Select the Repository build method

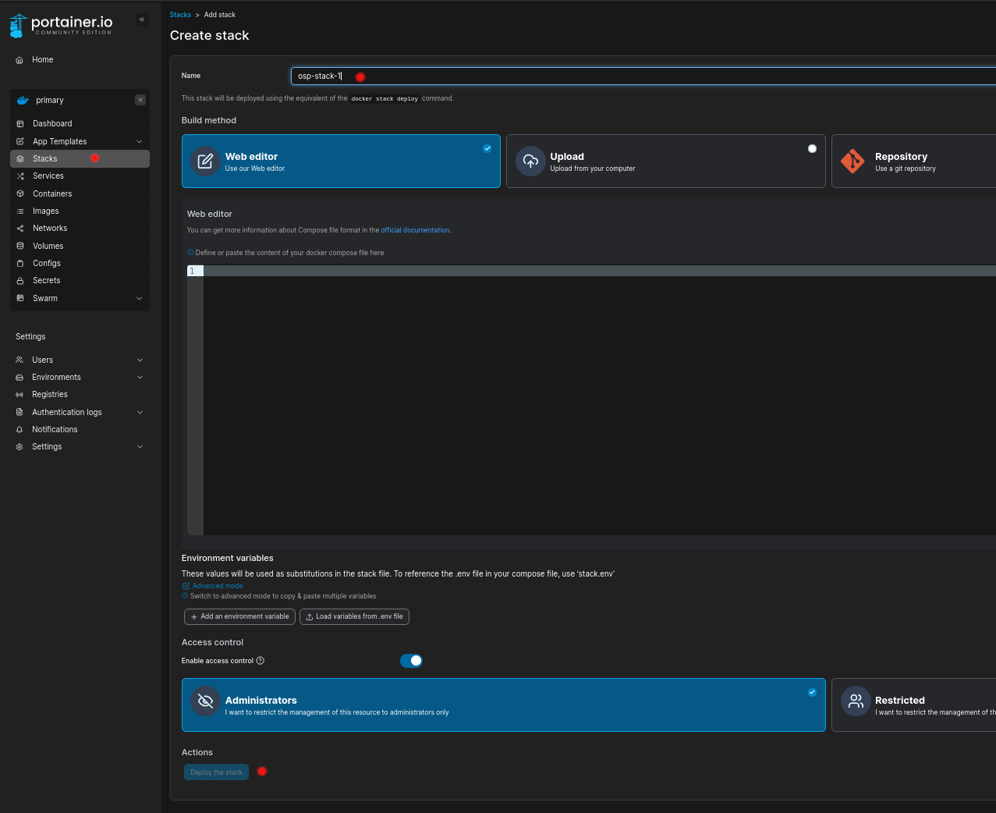[913, 162]
